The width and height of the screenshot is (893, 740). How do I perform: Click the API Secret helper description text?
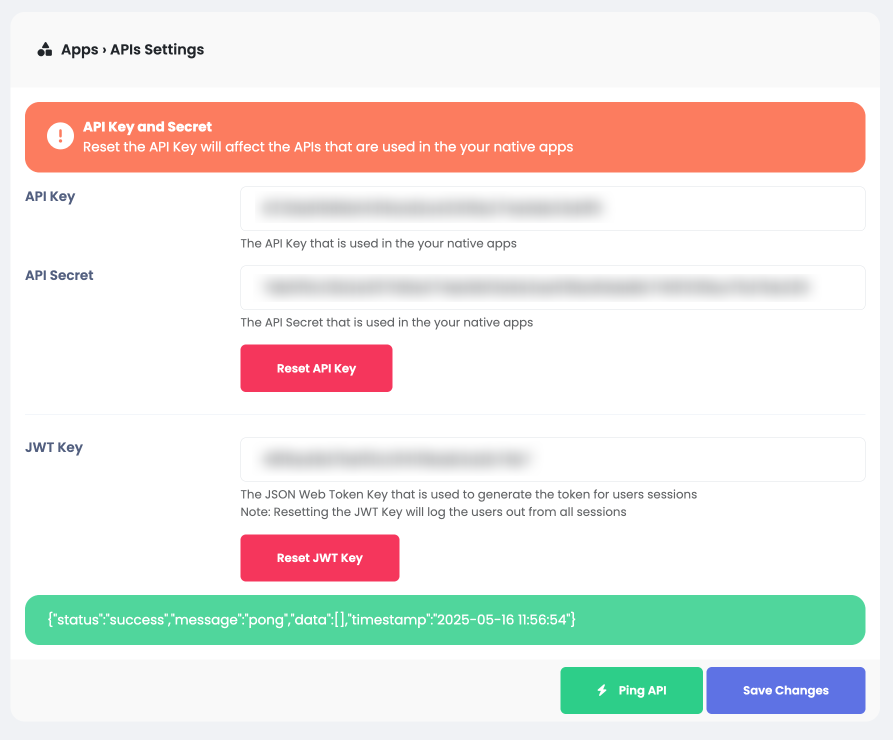click(x=386, y=322)
